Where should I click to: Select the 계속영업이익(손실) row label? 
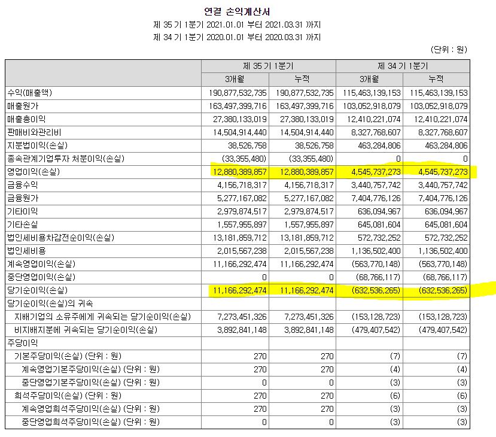(x=41, y=264)
